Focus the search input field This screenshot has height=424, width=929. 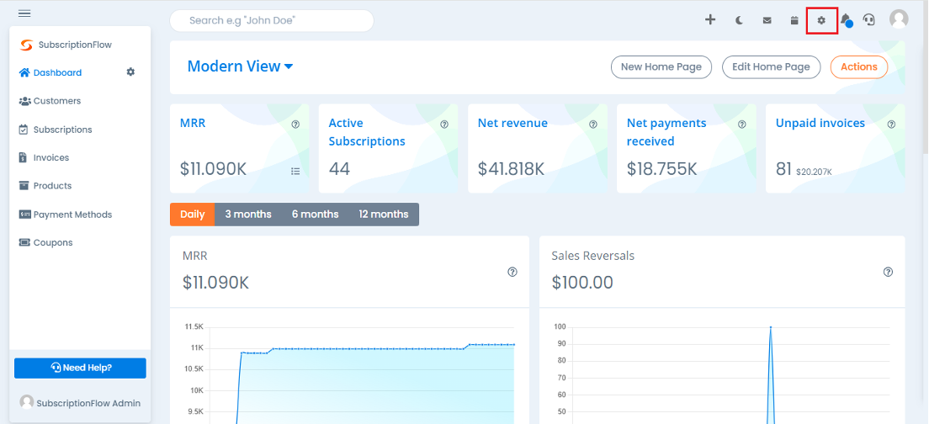click(272, 21)
